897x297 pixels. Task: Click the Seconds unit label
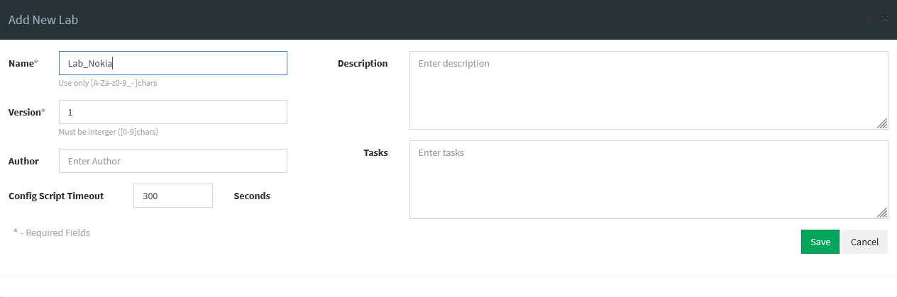(x=252, y=196)
